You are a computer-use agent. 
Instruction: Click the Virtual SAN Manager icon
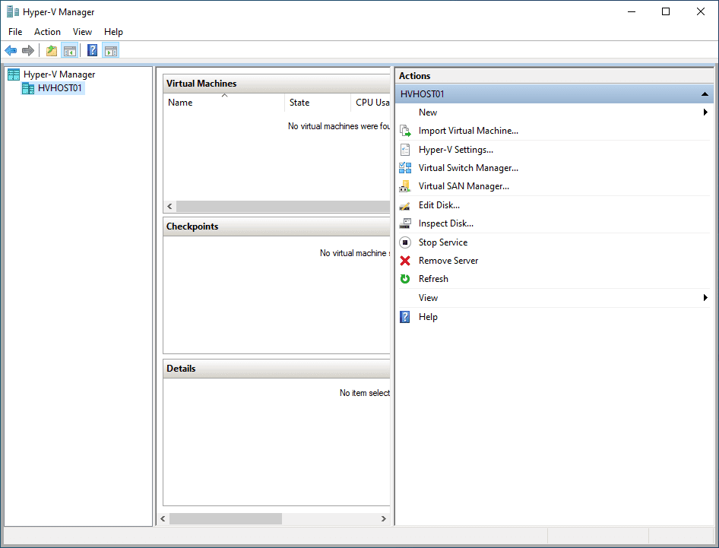pyautogui.click(x=405, y=186)
